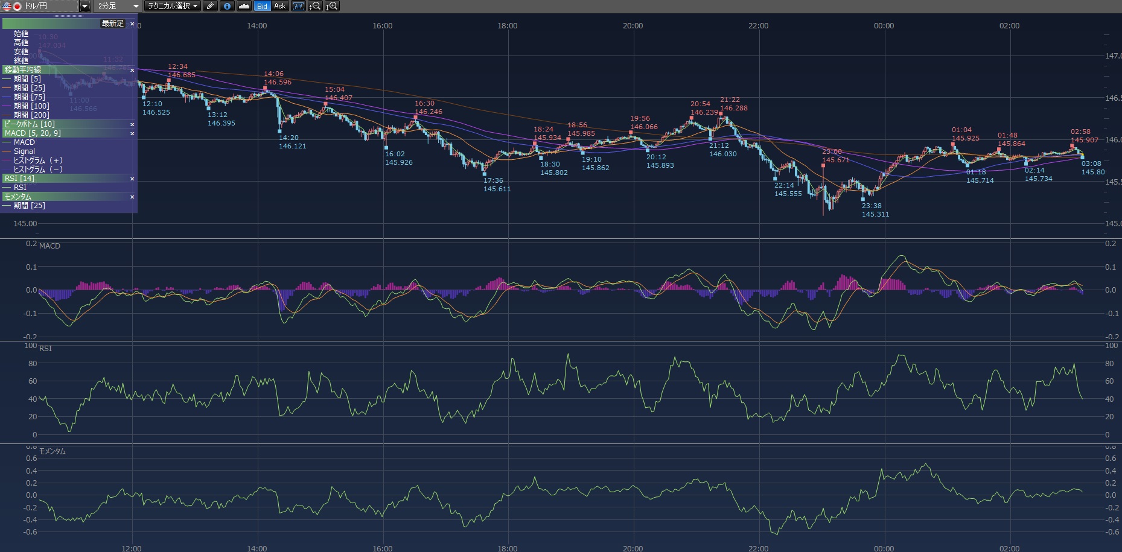Image resolution: width=1122 pixels, height=552 pixels.
Task: Zoom out the chart vertically
Action: point(315,6)
